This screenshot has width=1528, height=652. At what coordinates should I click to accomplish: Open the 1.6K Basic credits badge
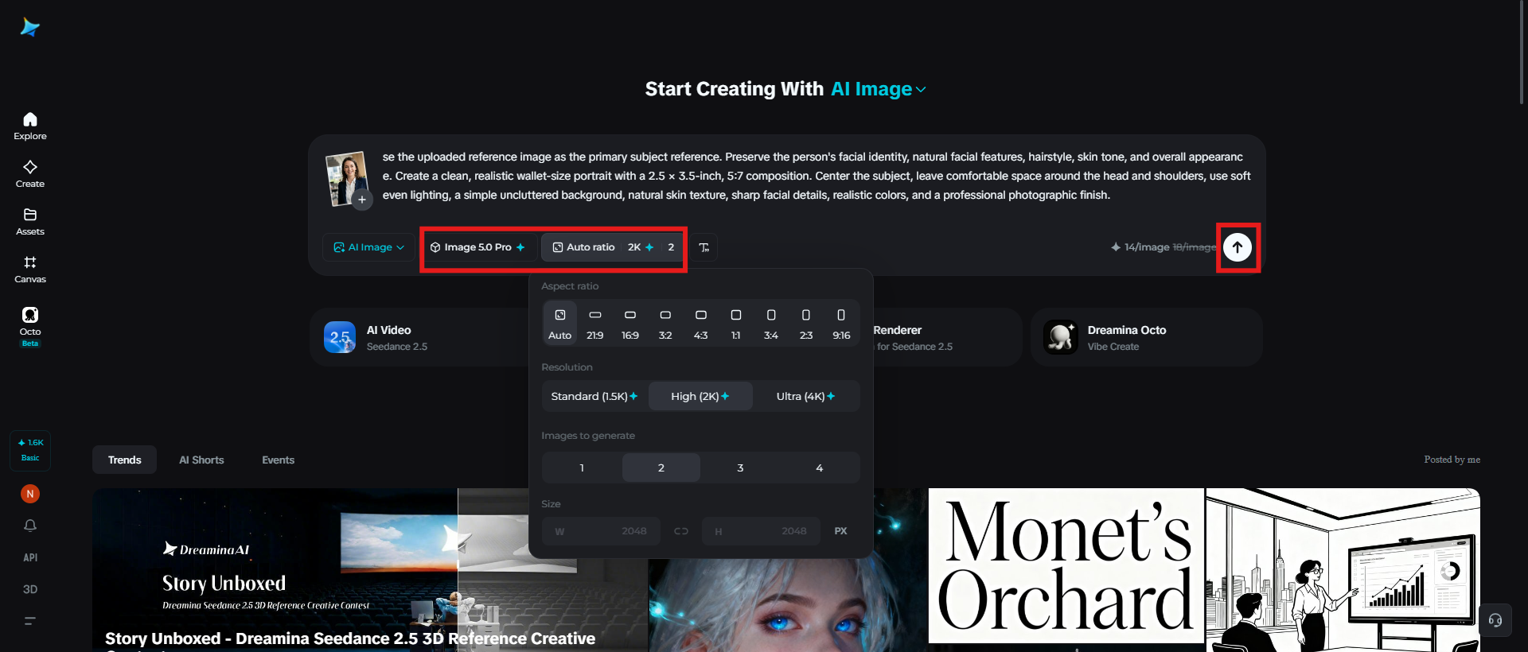tap(30, 450)
